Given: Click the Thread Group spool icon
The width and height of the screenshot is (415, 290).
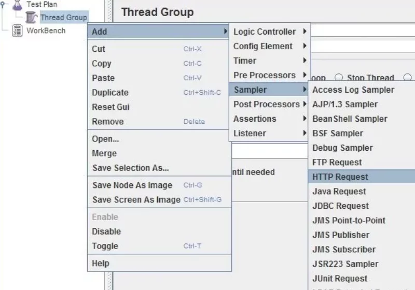Looking at the screenshot, I should click(32, 18).
